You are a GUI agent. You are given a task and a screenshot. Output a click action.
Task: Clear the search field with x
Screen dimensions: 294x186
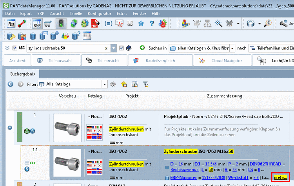pos(106,49)
